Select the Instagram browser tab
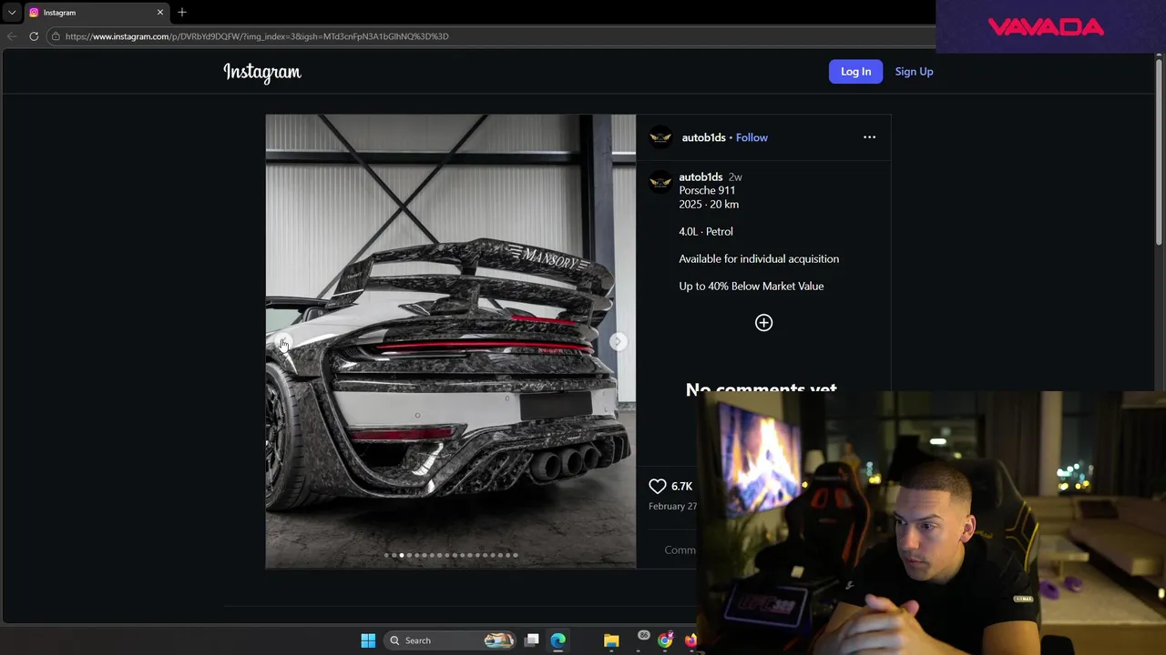 click(x=96, y=12)
